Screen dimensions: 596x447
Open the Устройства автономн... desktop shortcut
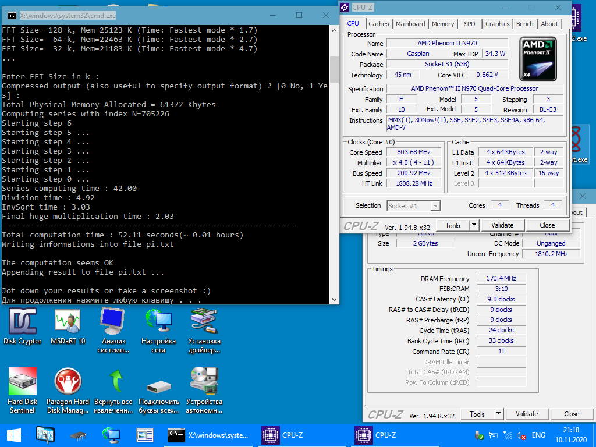pyautogui.click(x=204, y=391)
